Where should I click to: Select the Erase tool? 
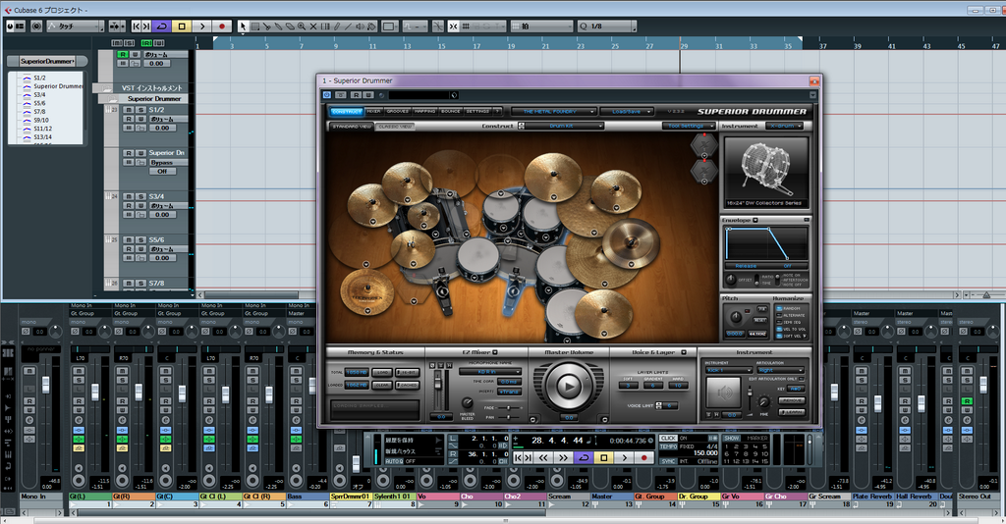pos(290,26)
